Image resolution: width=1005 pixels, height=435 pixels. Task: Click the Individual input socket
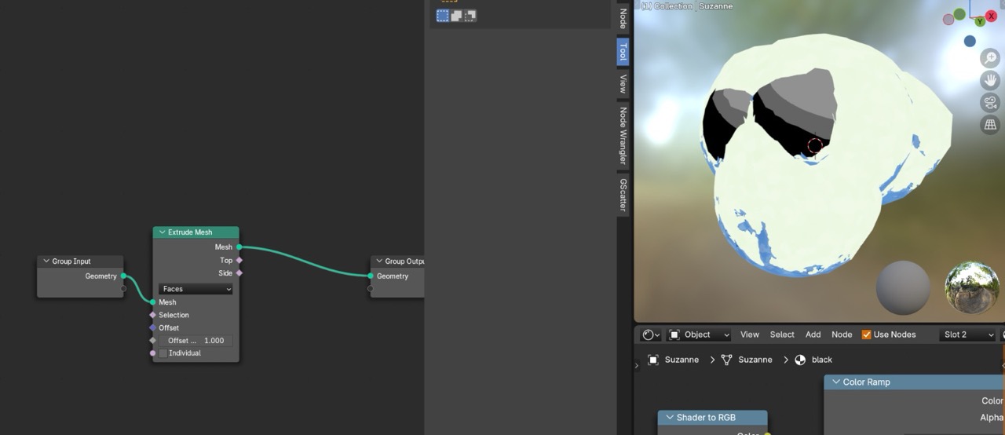pos(152,353)
